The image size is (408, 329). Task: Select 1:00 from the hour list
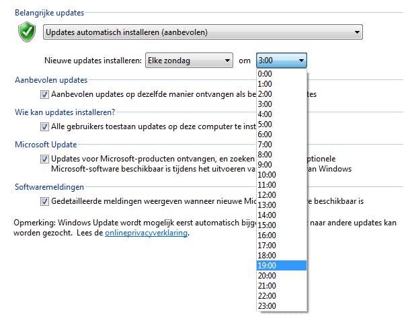(281, 84)
